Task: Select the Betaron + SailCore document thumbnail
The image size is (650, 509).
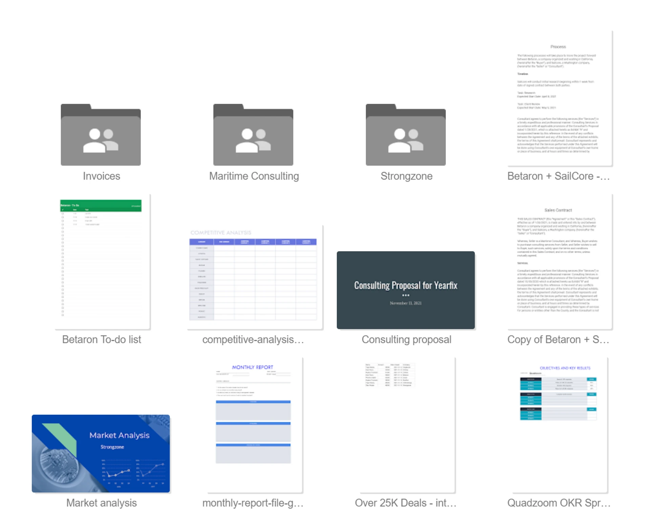Action: pyautogui.click(x=560, y=98)
